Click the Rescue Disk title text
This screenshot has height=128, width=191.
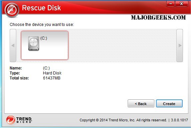point(41,8)
